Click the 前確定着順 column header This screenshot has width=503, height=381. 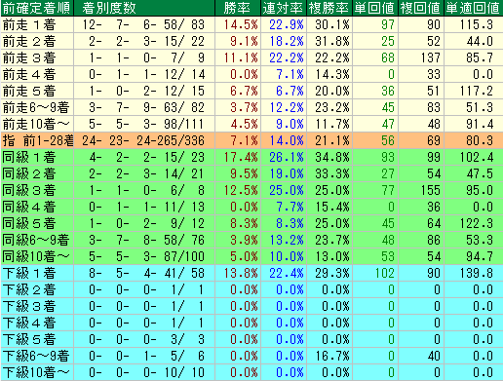(37, 8)
